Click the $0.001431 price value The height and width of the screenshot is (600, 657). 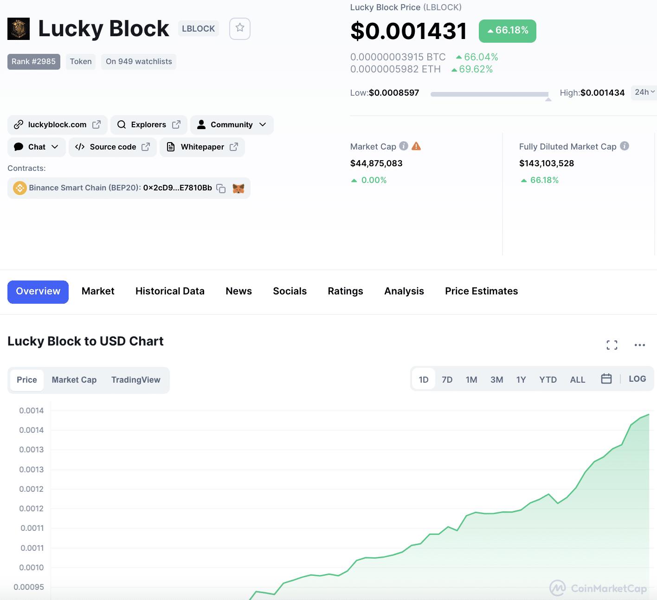[409, 31]
